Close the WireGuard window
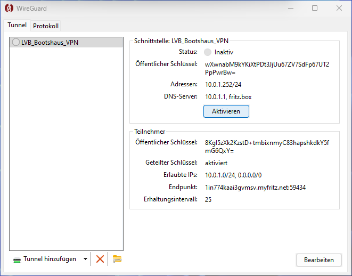 pyautogui.click(x=339, y=9)
